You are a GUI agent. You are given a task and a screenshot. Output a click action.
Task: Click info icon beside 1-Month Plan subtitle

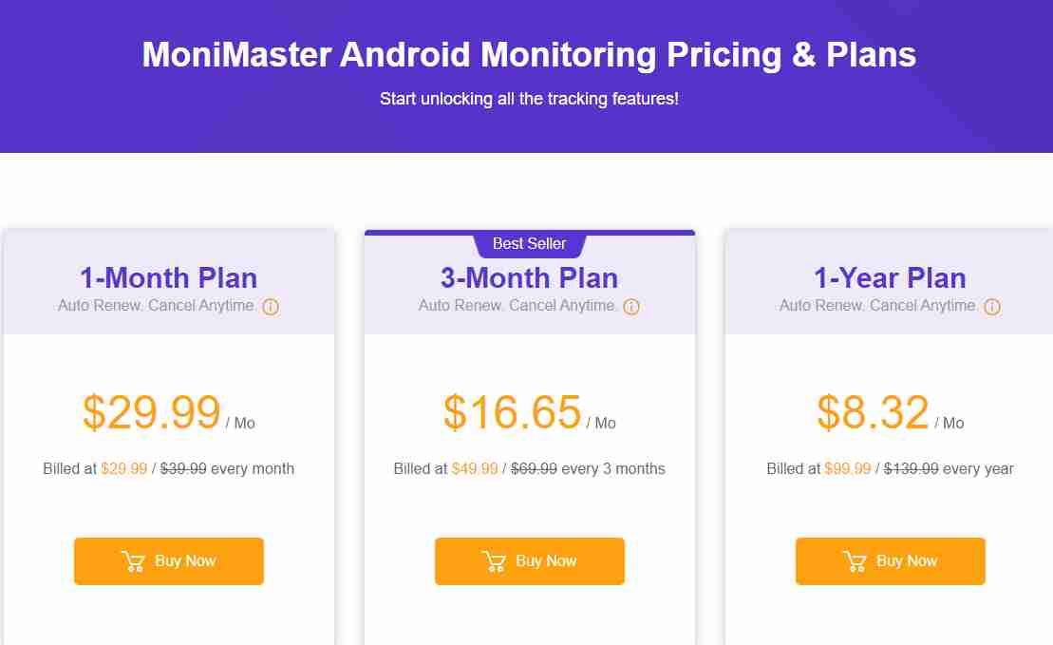click(271, 307)
